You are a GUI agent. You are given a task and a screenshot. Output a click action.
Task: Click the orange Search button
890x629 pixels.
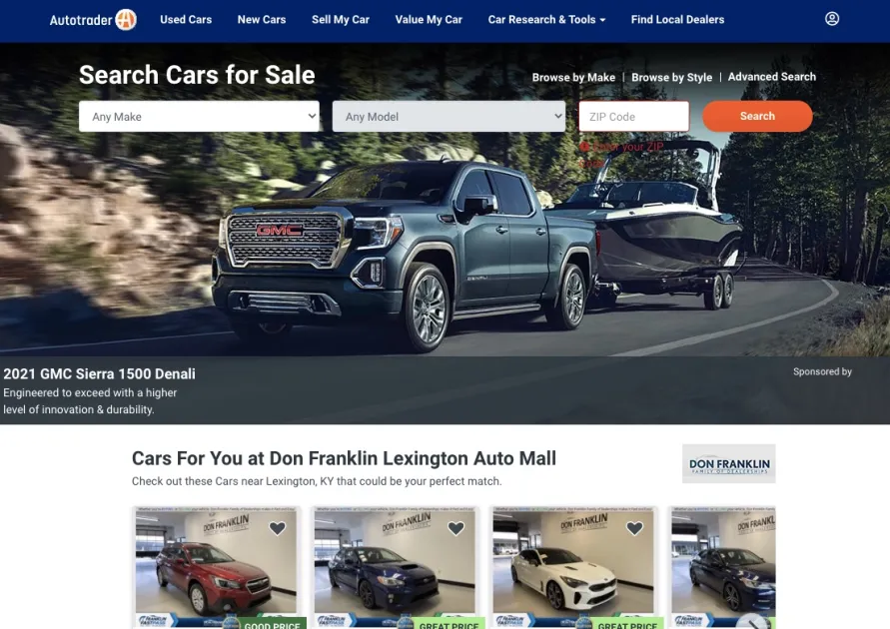(757, 116)
